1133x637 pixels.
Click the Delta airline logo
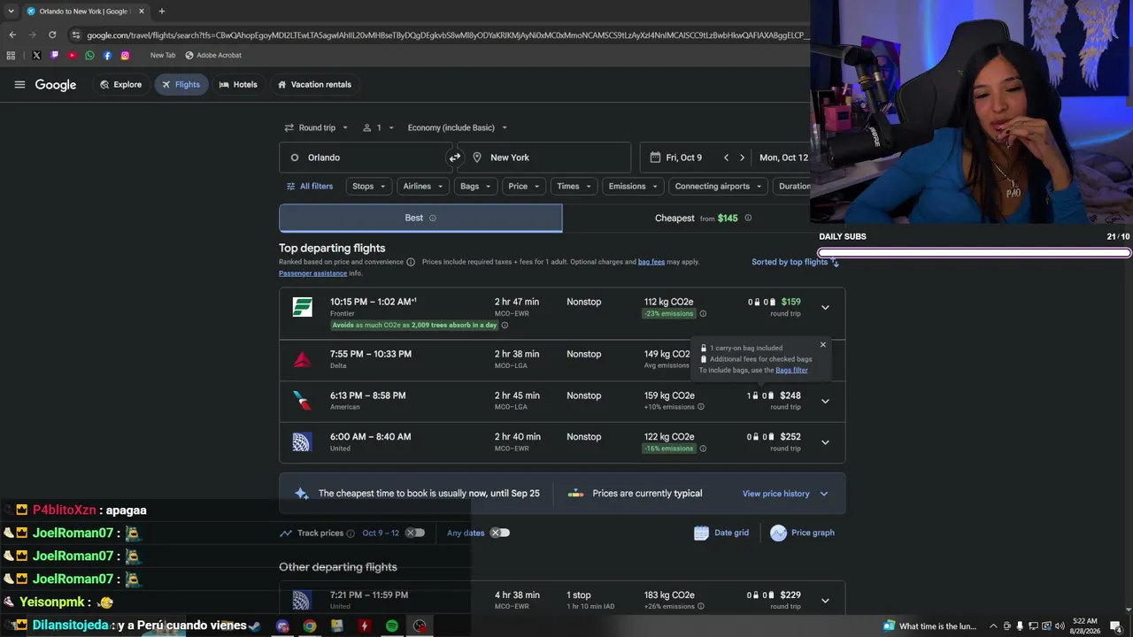303,359
